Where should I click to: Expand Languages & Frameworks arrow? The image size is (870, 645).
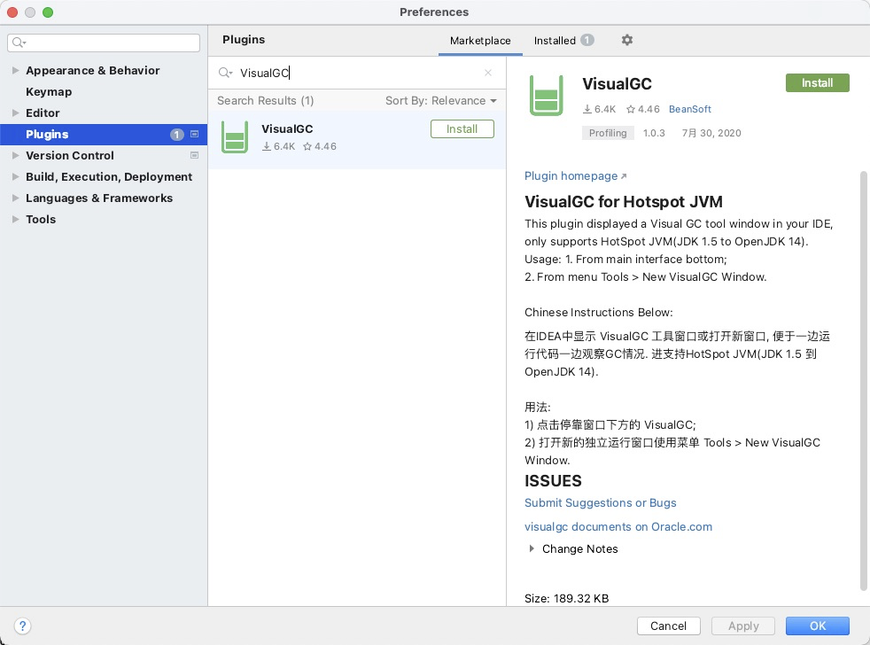tap(16, 198)
